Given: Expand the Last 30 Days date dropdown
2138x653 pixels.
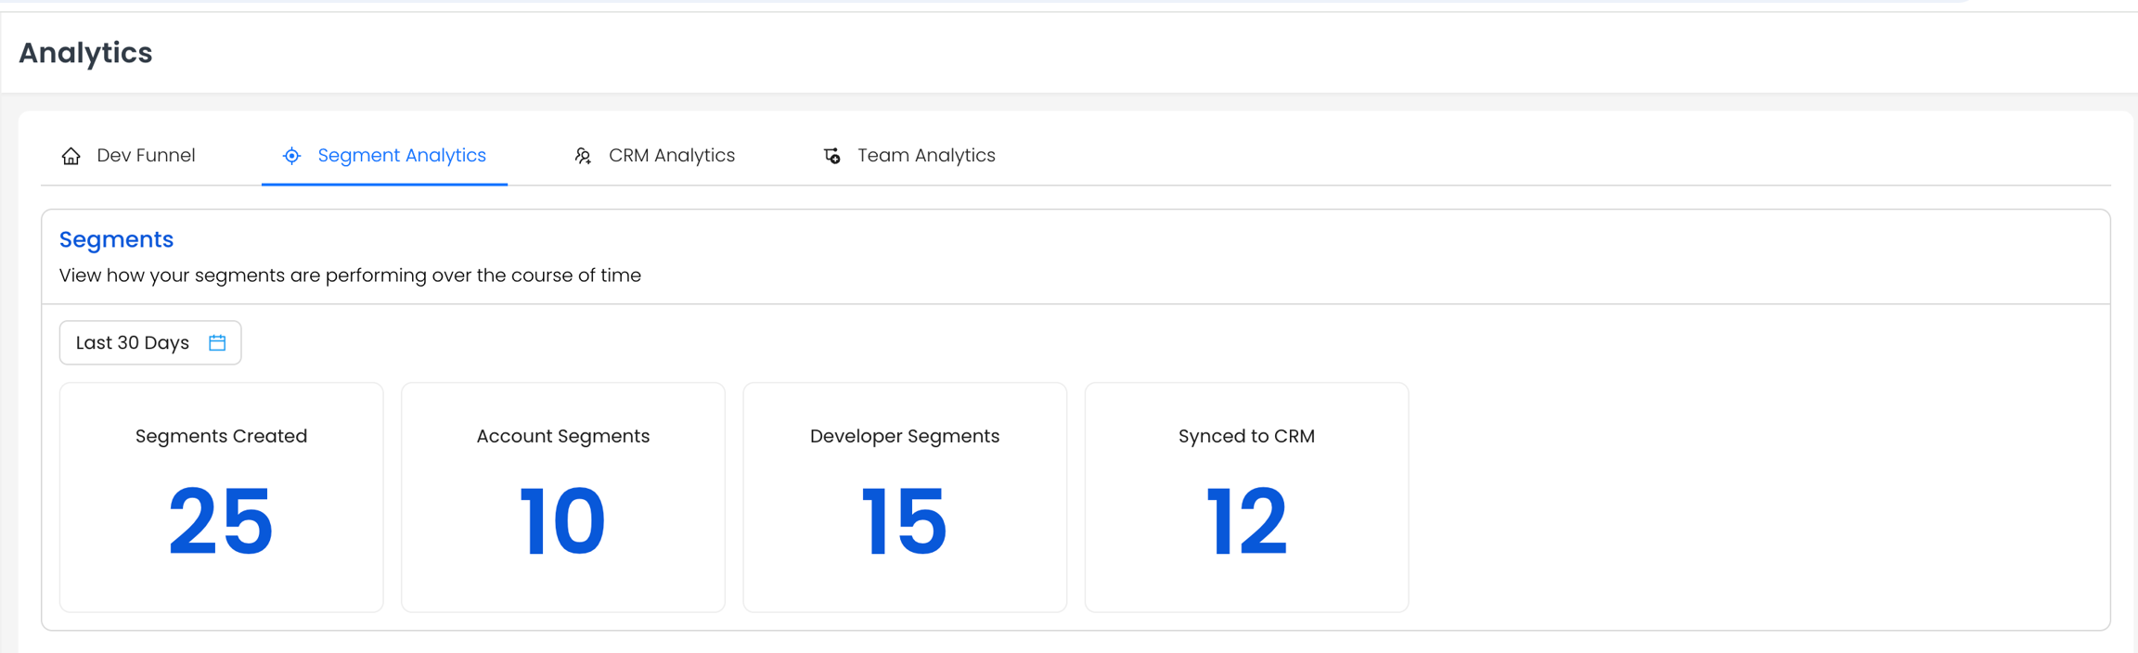Looking at the screenshot, I should click(133, 343).
